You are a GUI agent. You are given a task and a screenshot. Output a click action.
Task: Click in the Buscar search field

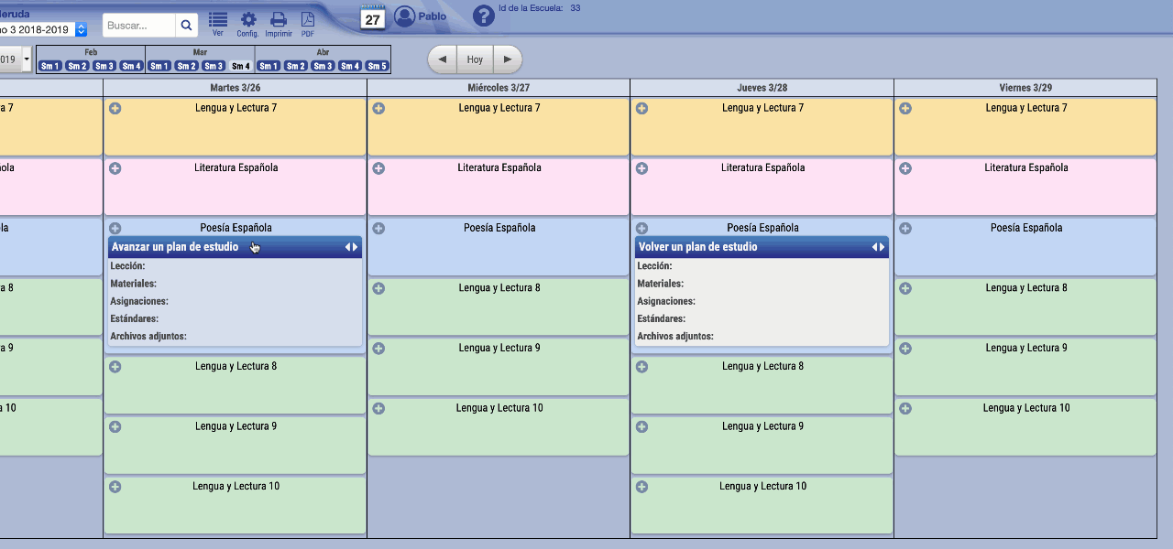[138, 26]
